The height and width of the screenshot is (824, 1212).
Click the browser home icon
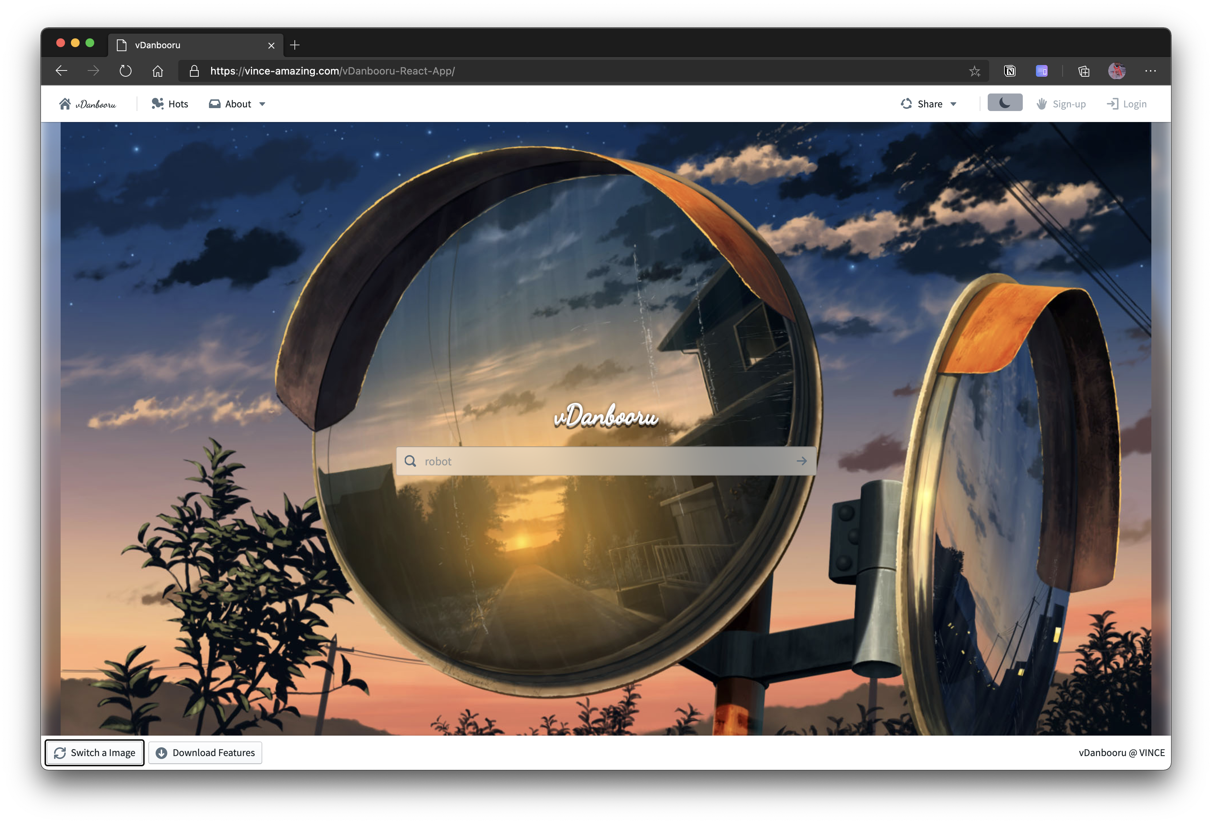coord(157,71)
